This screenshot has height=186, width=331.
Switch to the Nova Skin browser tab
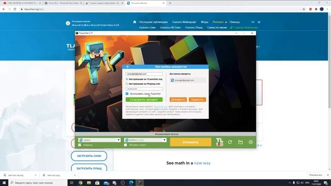[63, 3]
